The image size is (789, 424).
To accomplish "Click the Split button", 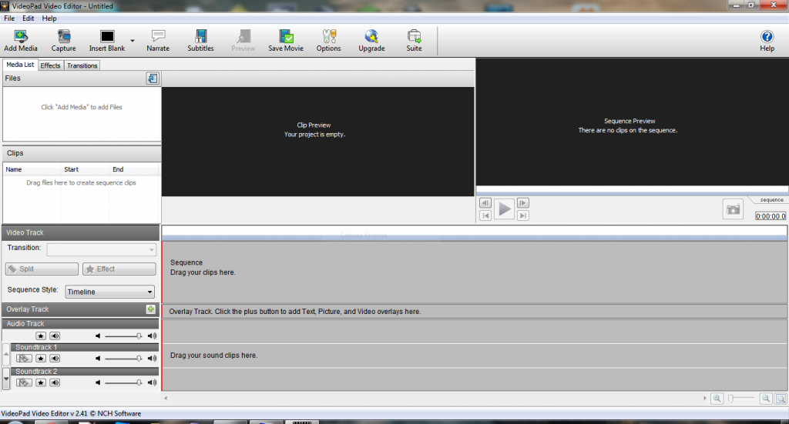I will pos(42,269).
